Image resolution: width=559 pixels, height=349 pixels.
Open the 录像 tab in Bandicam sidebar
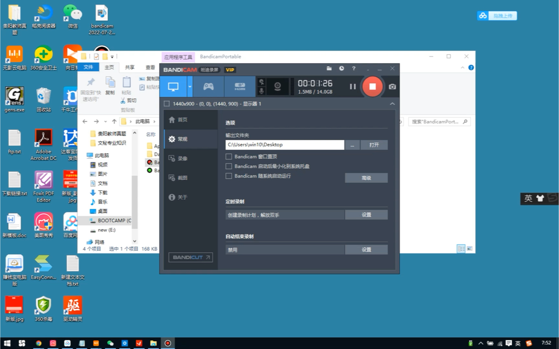click(x=190, y=158)
